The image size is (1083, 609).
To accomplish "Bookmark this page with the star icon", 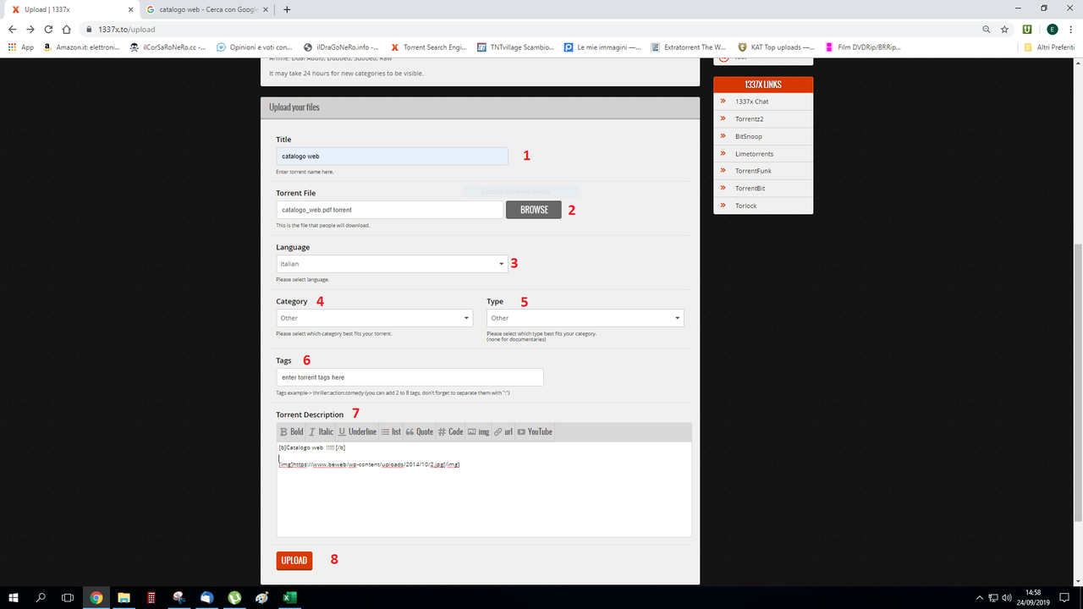I will tap(1004, 29).
